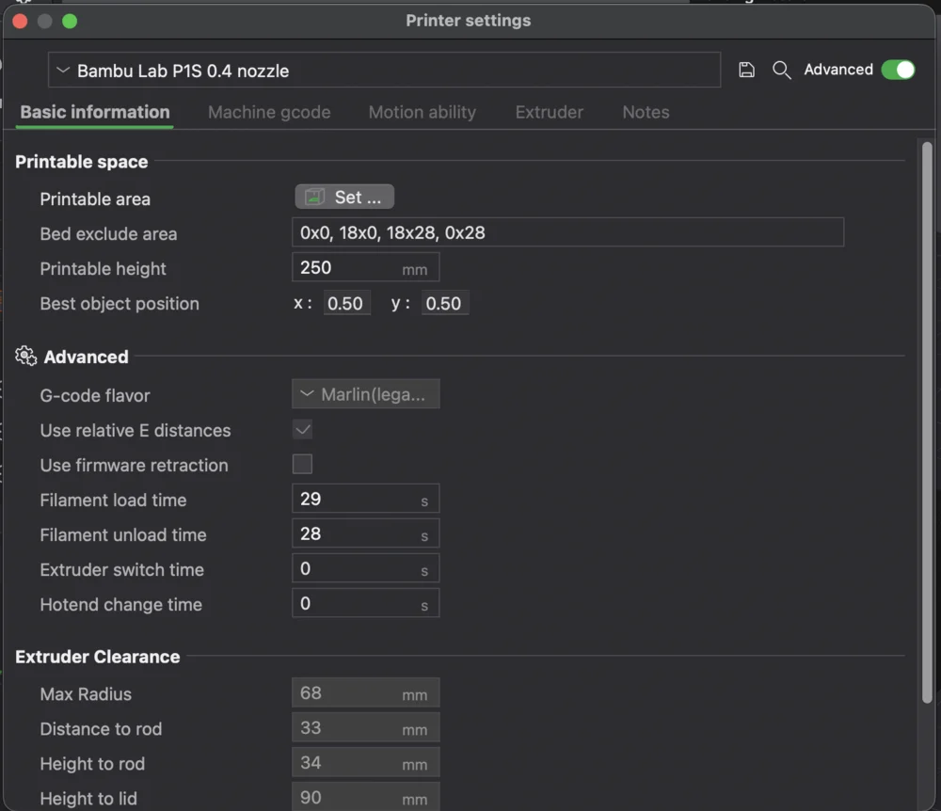Close the Printer settings window
Viewport: 941px width, 811px height.
(x=20, y=21)
